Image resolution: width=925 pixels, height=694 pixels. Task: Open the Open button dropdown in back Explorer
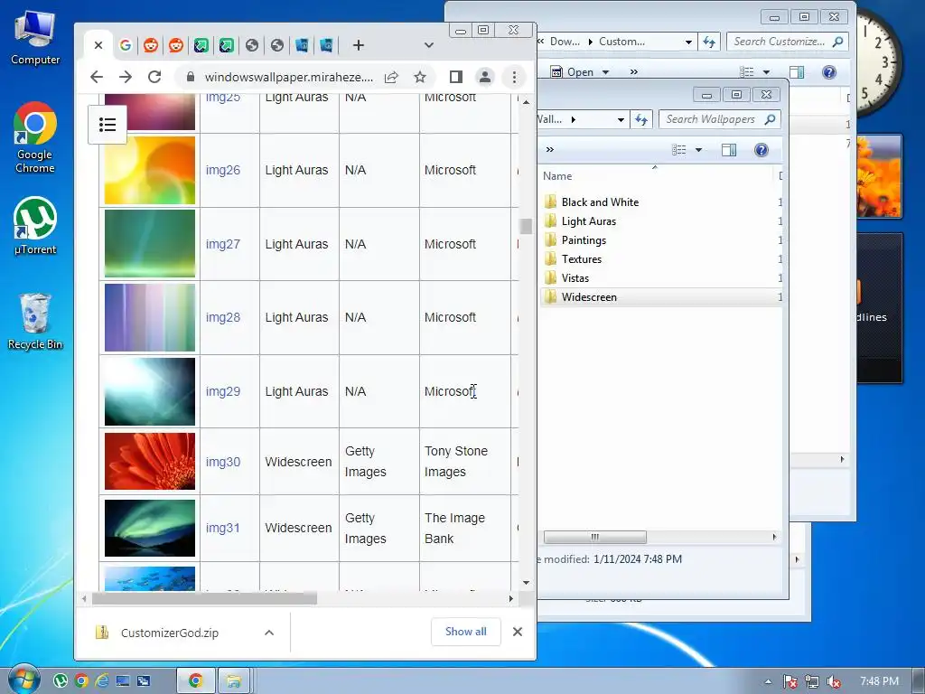click(x=605, y=72)
